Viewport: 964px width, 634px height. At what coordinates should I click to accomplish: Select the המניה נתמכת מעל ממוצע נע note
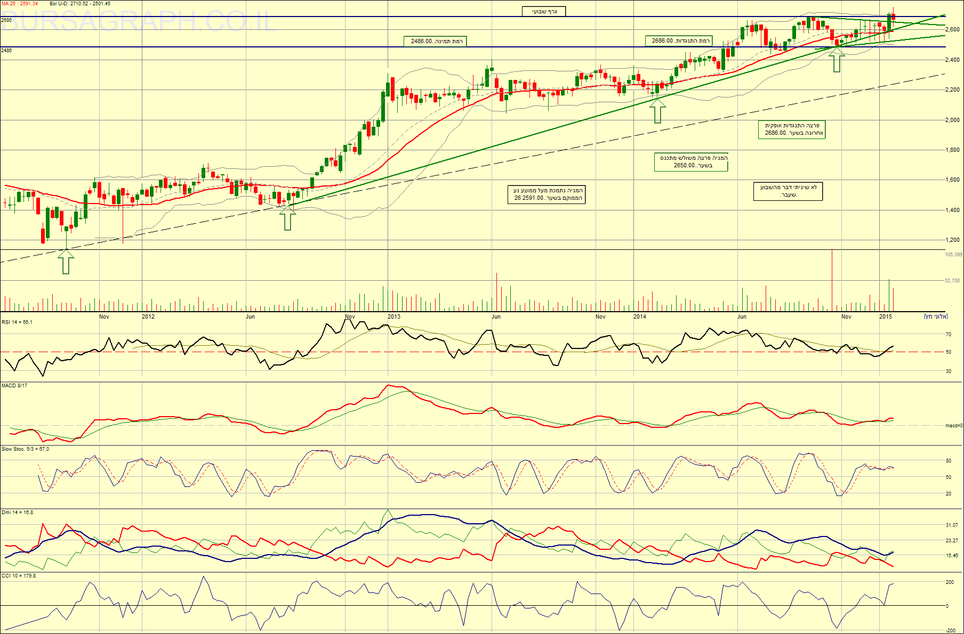(547, 194)
